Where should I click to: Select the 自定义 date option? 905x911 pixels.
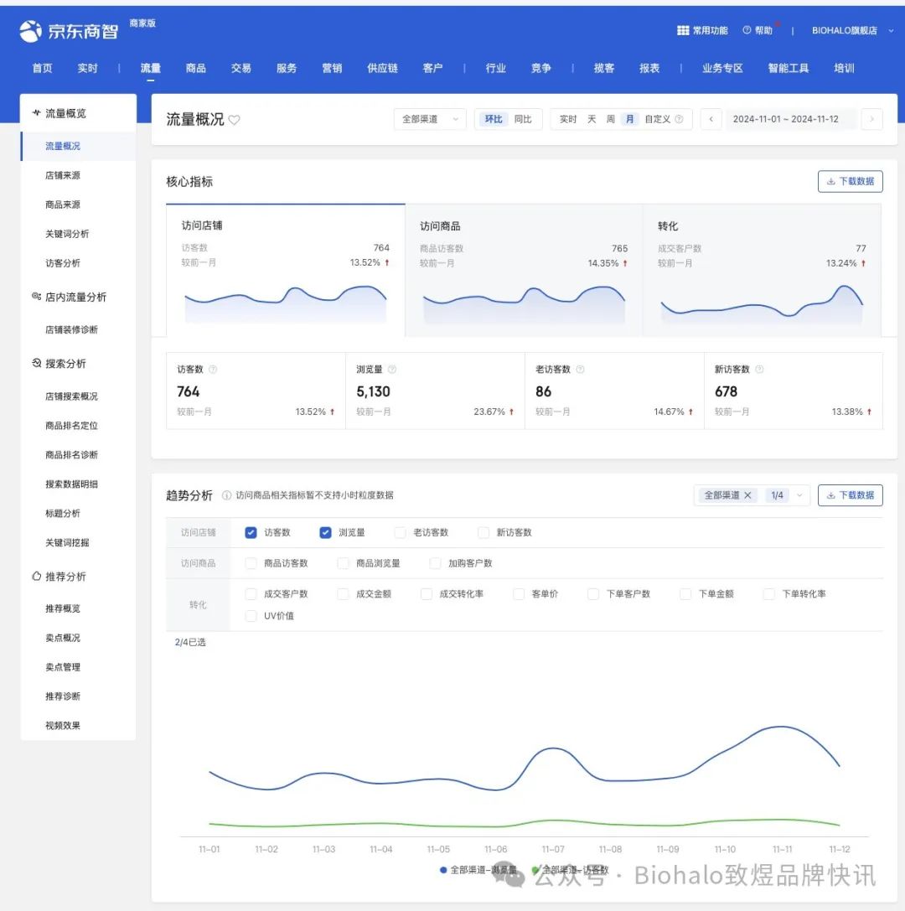(x=658, y=119)
